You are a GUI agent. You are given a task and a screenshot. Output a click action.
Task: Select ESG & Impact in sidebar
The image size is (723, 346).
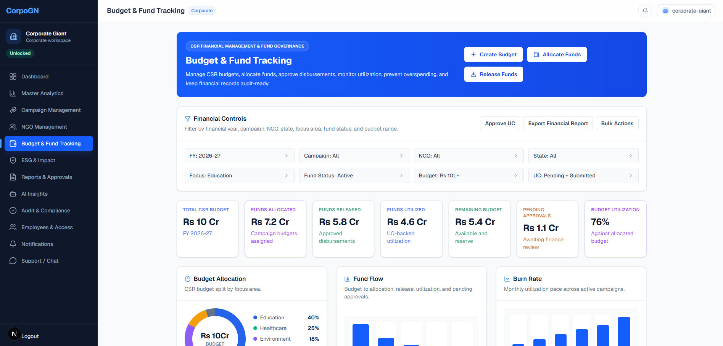coord(49,160)
